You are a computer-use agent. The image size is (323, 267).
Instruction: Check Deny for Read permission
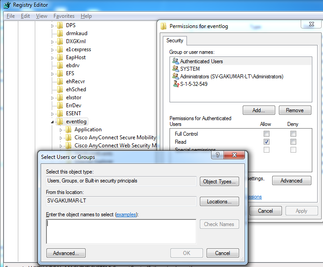click(x=293, y=142)
